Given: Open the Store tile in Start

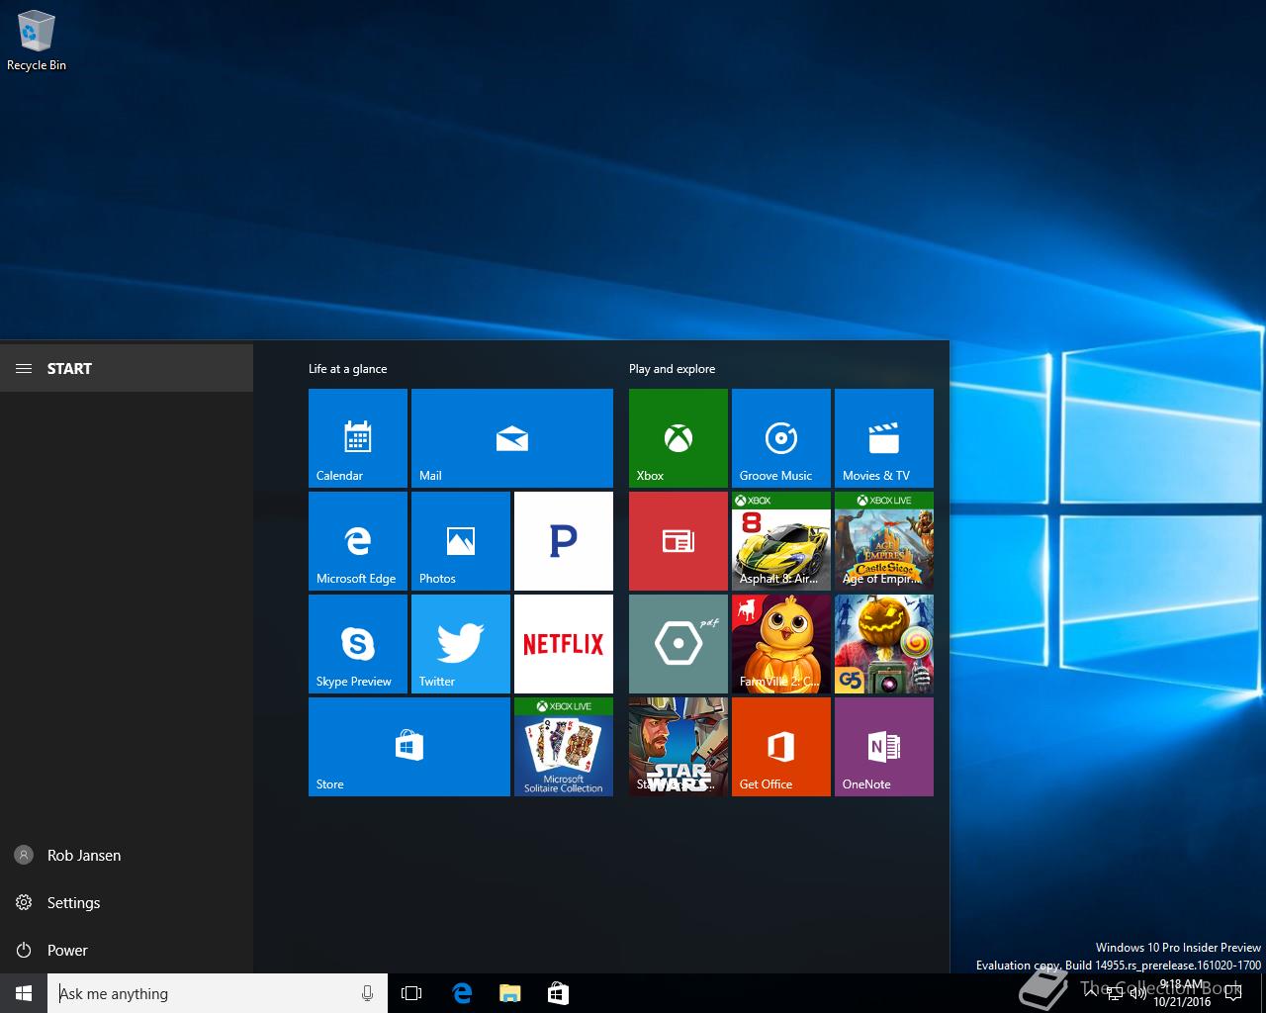Looking at the screenshot, I should pyautogui.click(x=409, y=747).
